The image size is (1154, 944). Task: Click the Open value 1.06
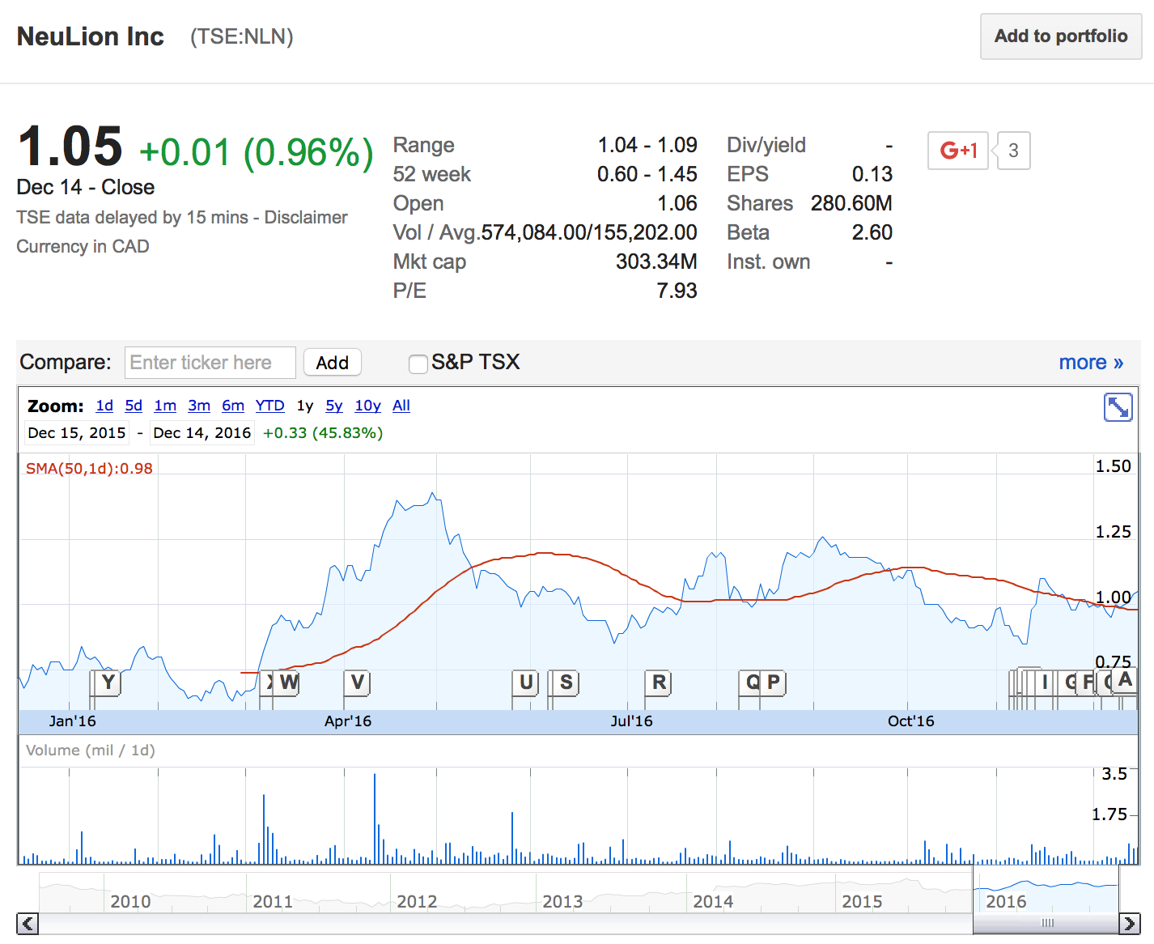point(677,203)
